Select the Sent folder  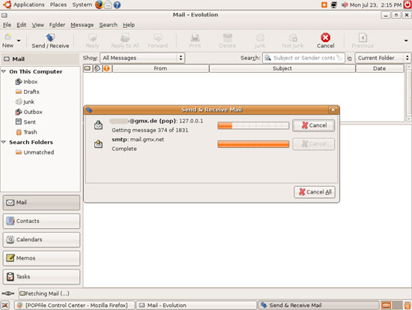[x=25, y=122]
